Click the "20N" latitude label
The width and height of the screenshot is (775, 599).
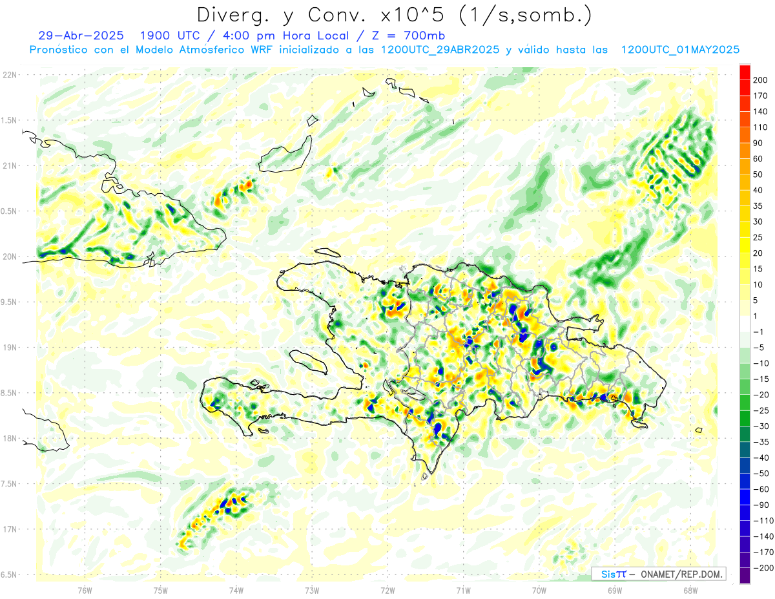9,257
